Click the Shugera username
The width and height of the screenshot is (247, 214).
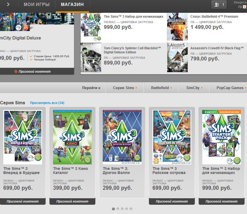point(240,2)
